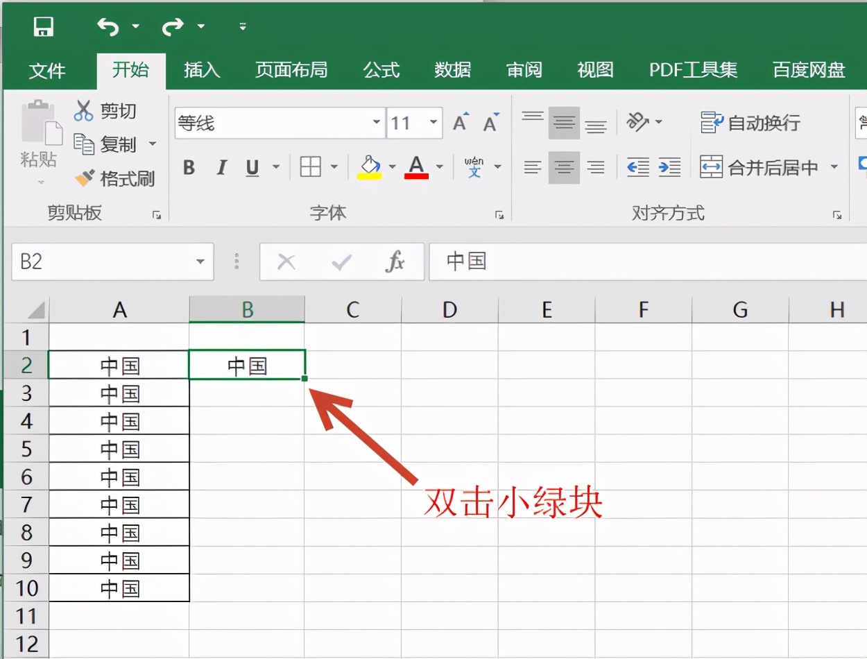Switch to the 数据 ribbon tab
Screen dimensions: 867x659
coord(453,70)
